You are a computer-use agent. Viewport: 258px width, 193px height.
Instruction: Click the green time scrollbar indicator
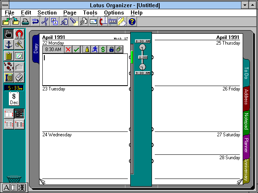[x=132, y=57]
